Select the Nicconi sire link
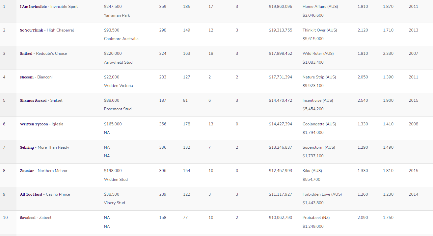The image size is (433, 236). (x=27, y=77)
